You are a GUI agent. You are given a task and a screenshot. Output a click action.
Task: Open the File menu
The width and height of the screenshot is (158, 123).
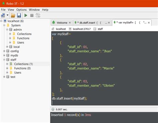tap(3, 10)
